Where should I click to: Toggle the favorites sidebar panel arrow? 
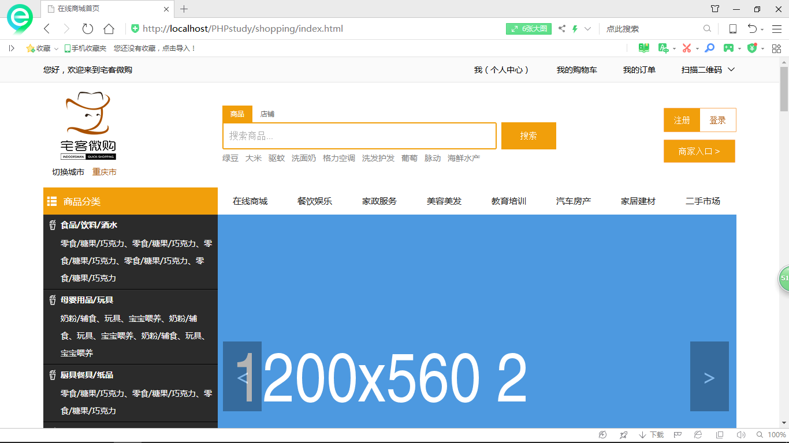point(12,48)
